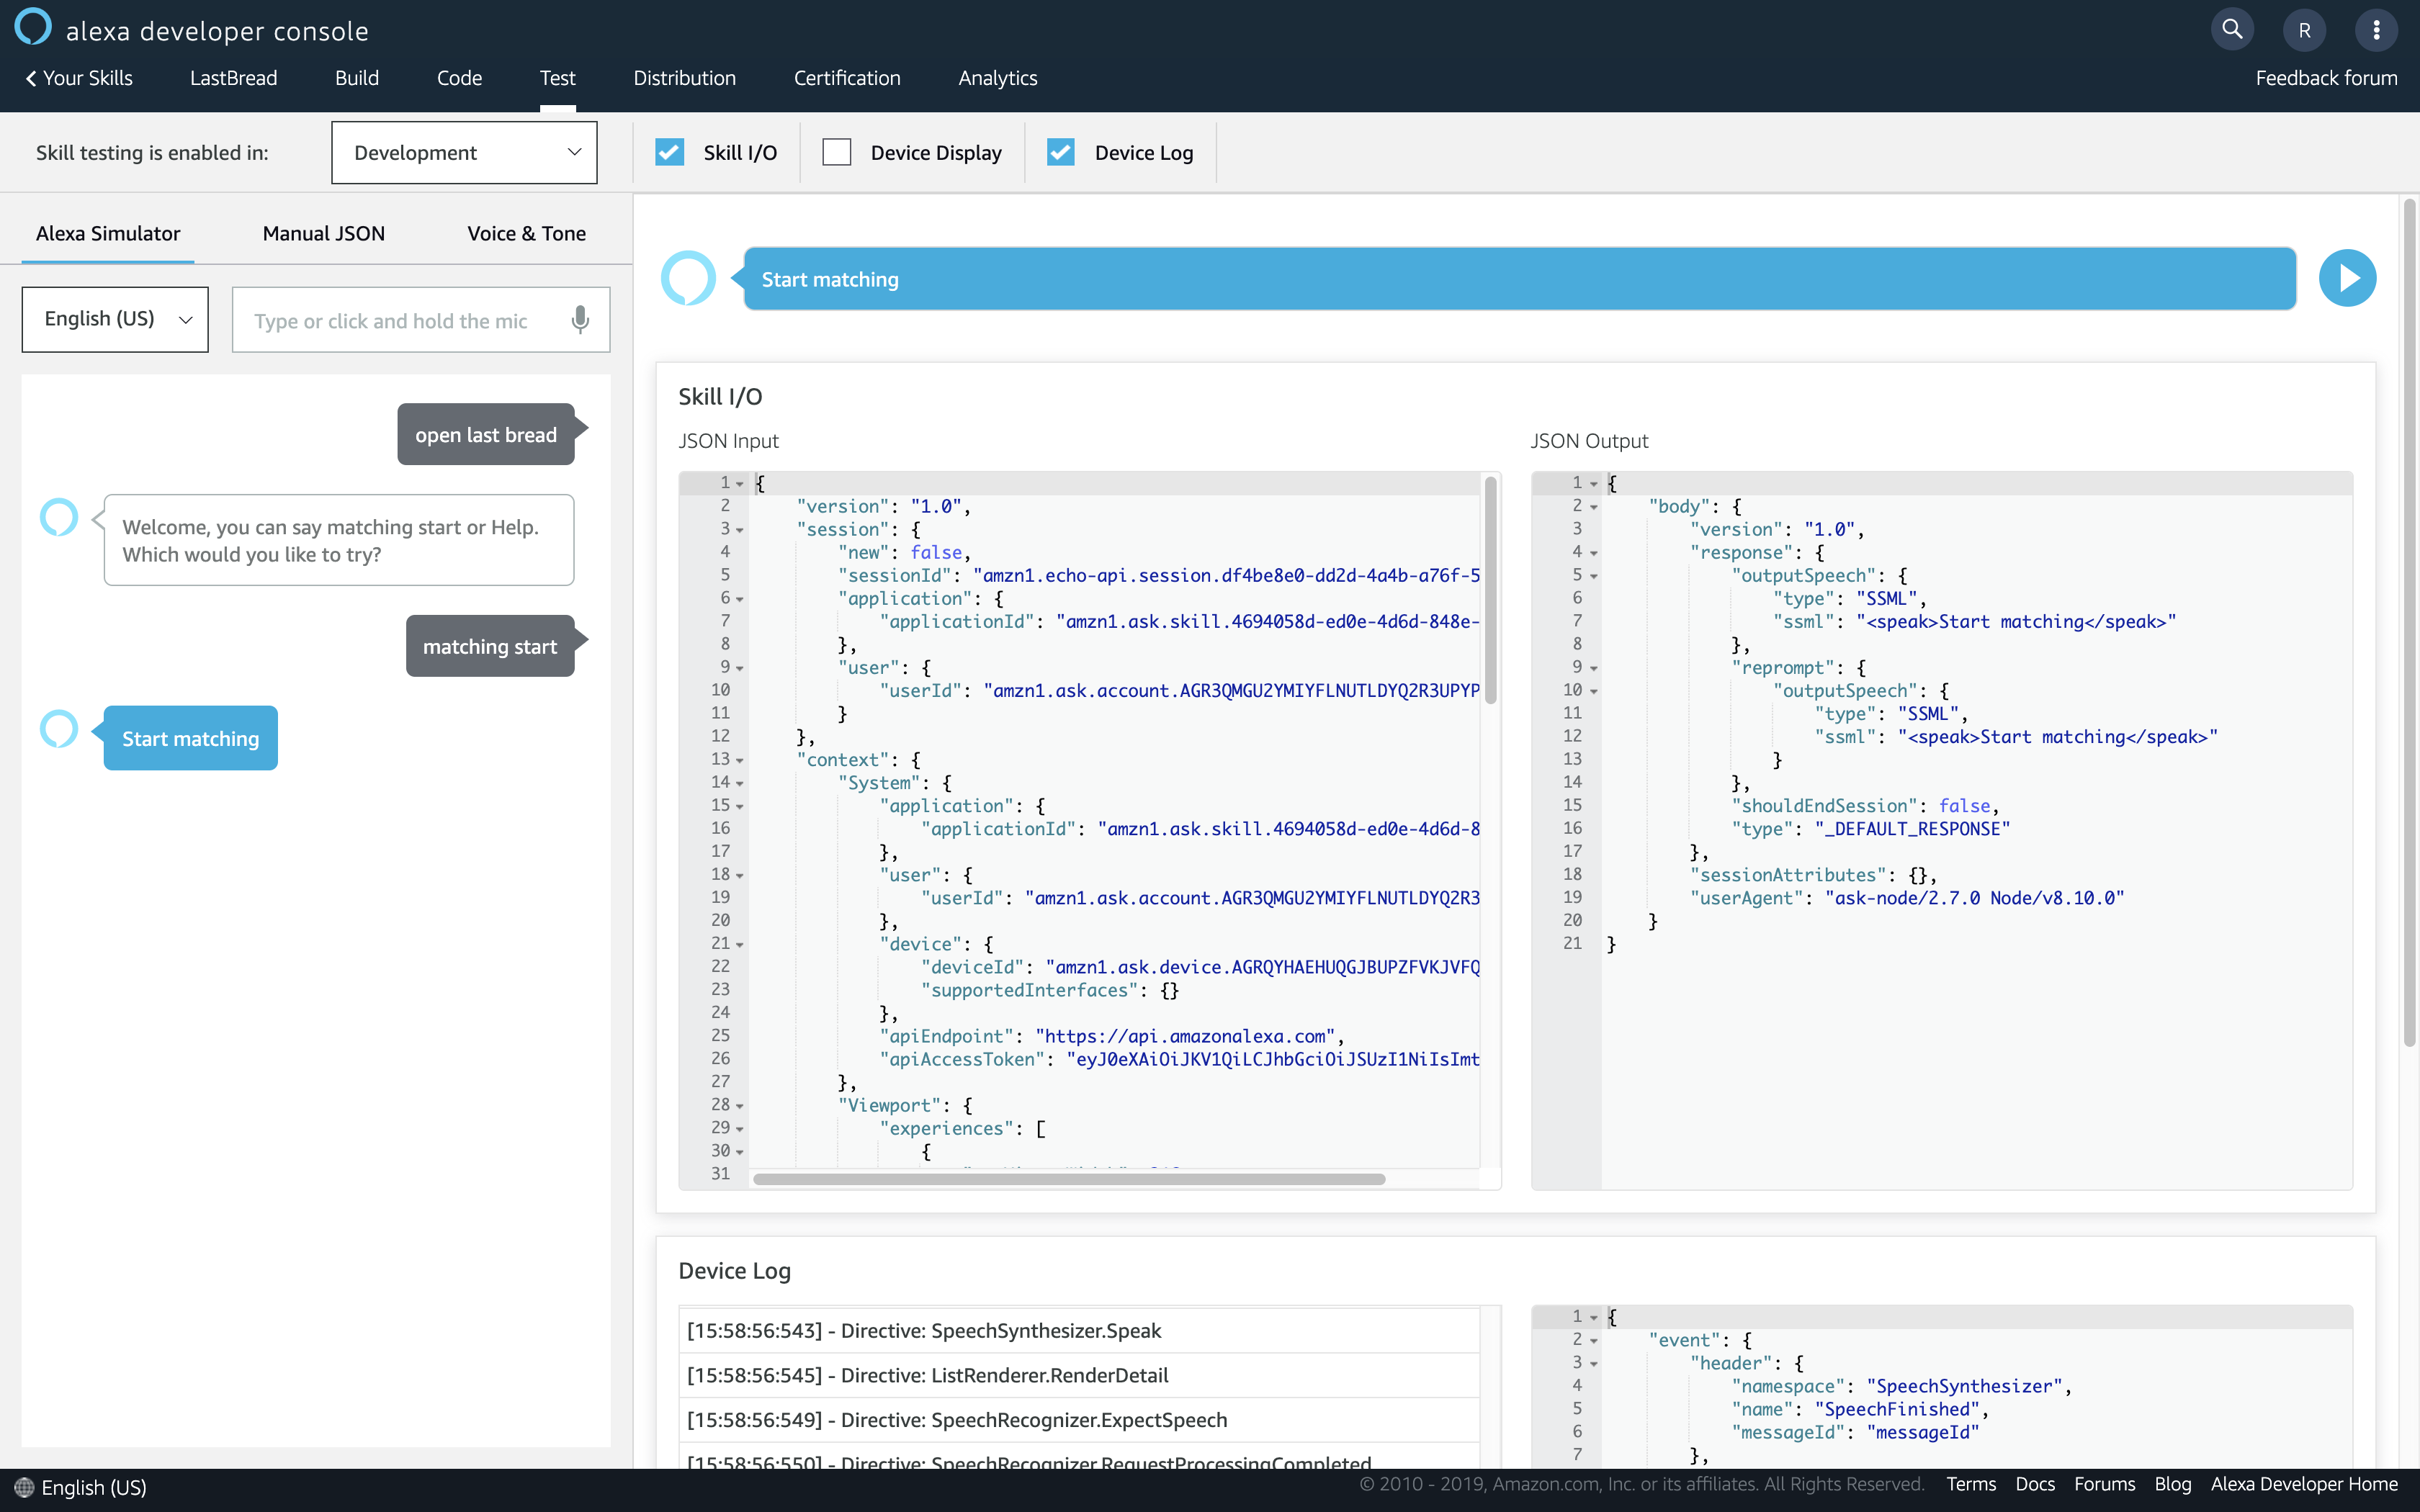Open the user account R avatar

(2304, 30)
